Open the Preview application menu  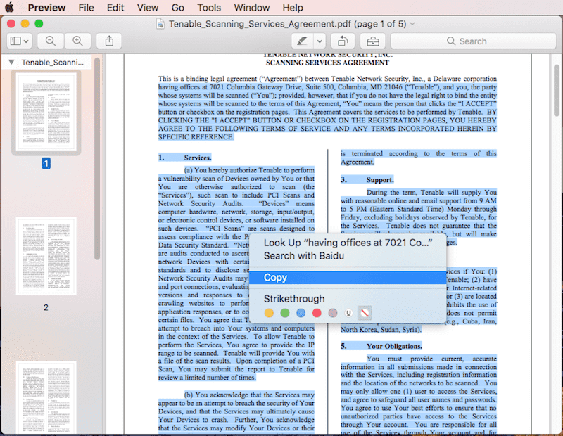[x=46, y=8]
